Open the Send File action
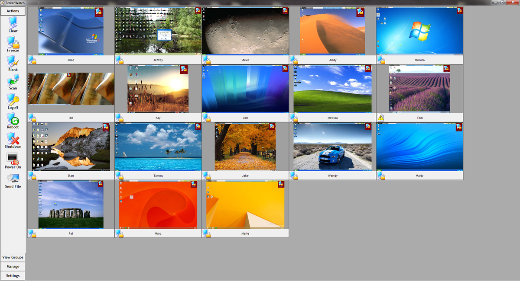 click(x=13, y=178)
